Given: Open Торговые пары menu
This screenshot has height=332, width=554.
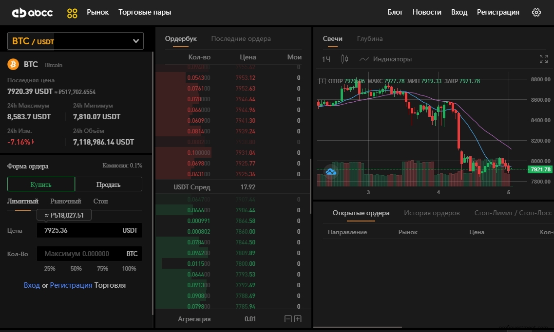Looking at the screenshot, I should (x=145, y=12).
